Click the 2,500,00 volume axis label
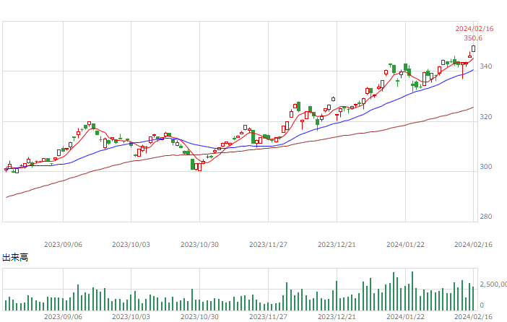Screen dimensions: 507x322 [x=493, y=284]
